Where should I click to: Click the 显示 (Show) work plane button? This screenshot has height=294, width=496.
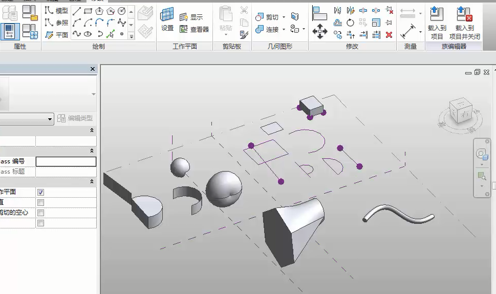point(191,17)
